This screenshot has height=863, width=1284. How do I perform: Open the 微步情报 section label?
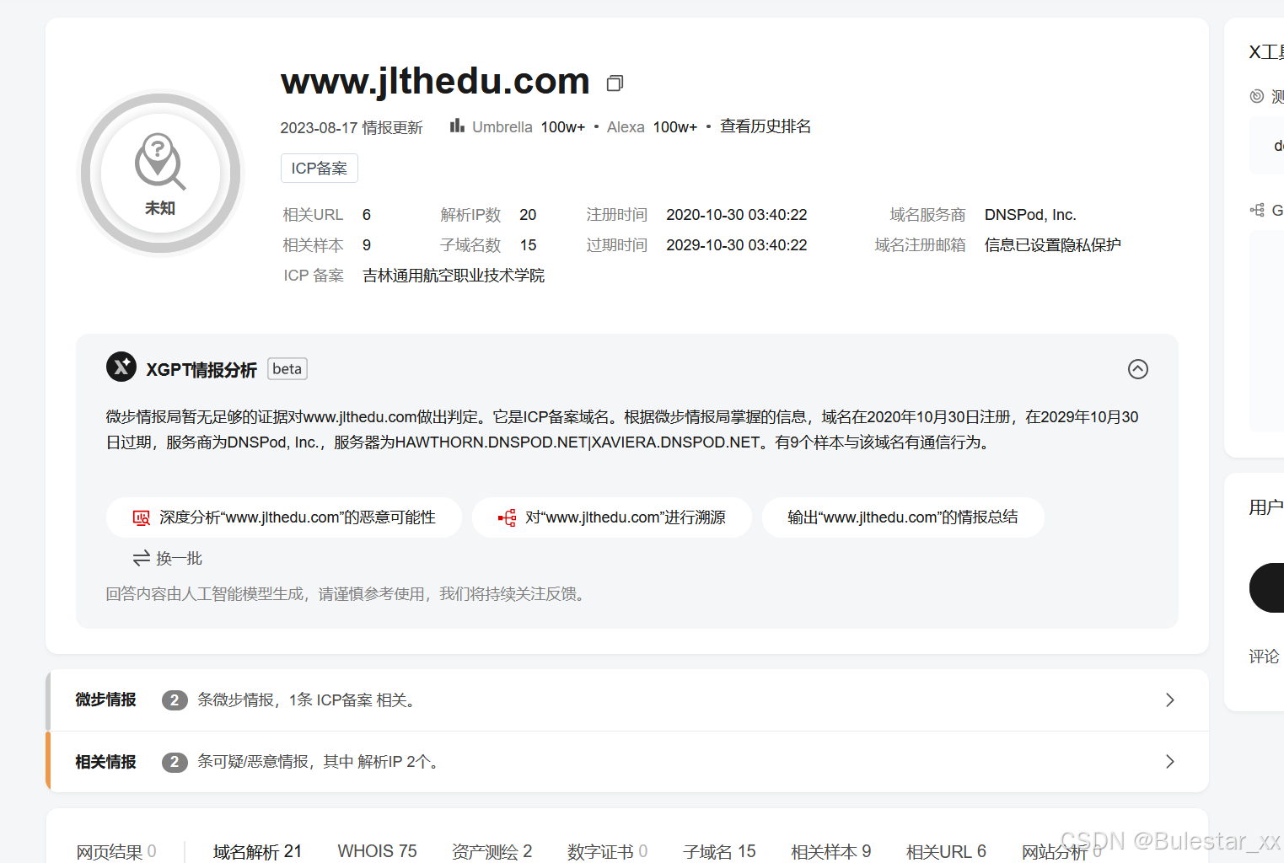point(105,700)
